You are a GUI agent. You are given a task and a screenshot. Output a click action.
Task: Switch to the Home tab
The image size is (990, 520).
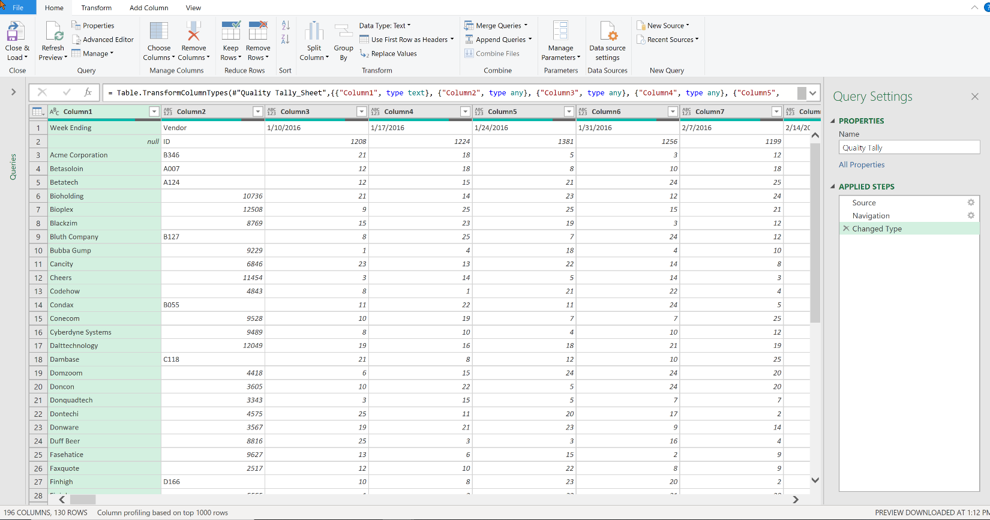[x=54, y=8]
